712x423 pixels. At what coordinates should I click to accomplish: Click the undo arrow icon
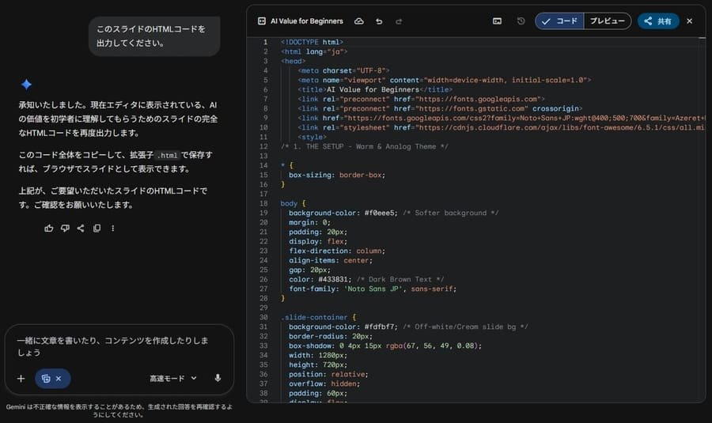[379, 21]
